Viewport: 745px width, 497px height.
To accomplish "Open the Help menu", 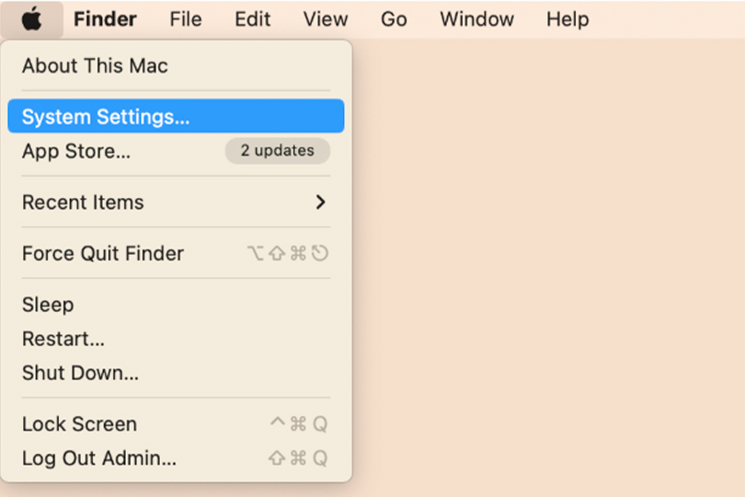I will pyautogui.click(x=567, y=19).
